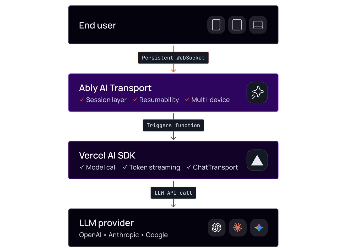Click the Anthropic starburst icon
Screen dimensions: 347x252
click(238, 228)
